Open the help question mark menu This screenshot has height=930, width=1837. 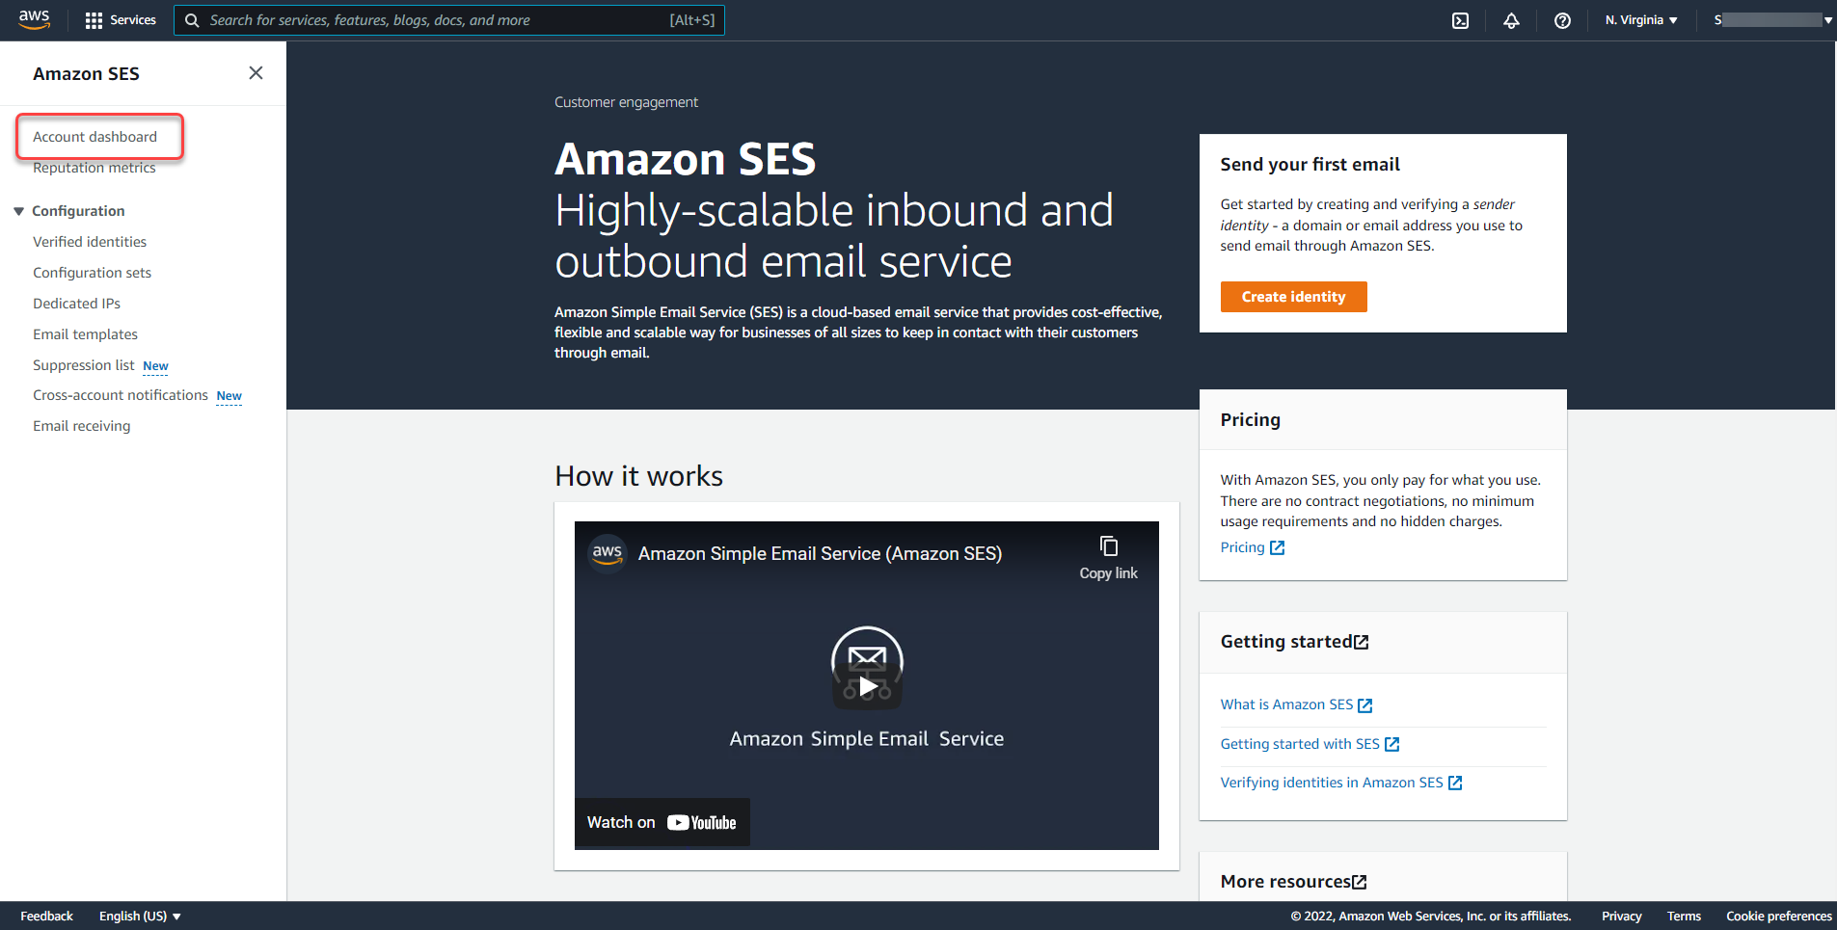pos(1563,20)
